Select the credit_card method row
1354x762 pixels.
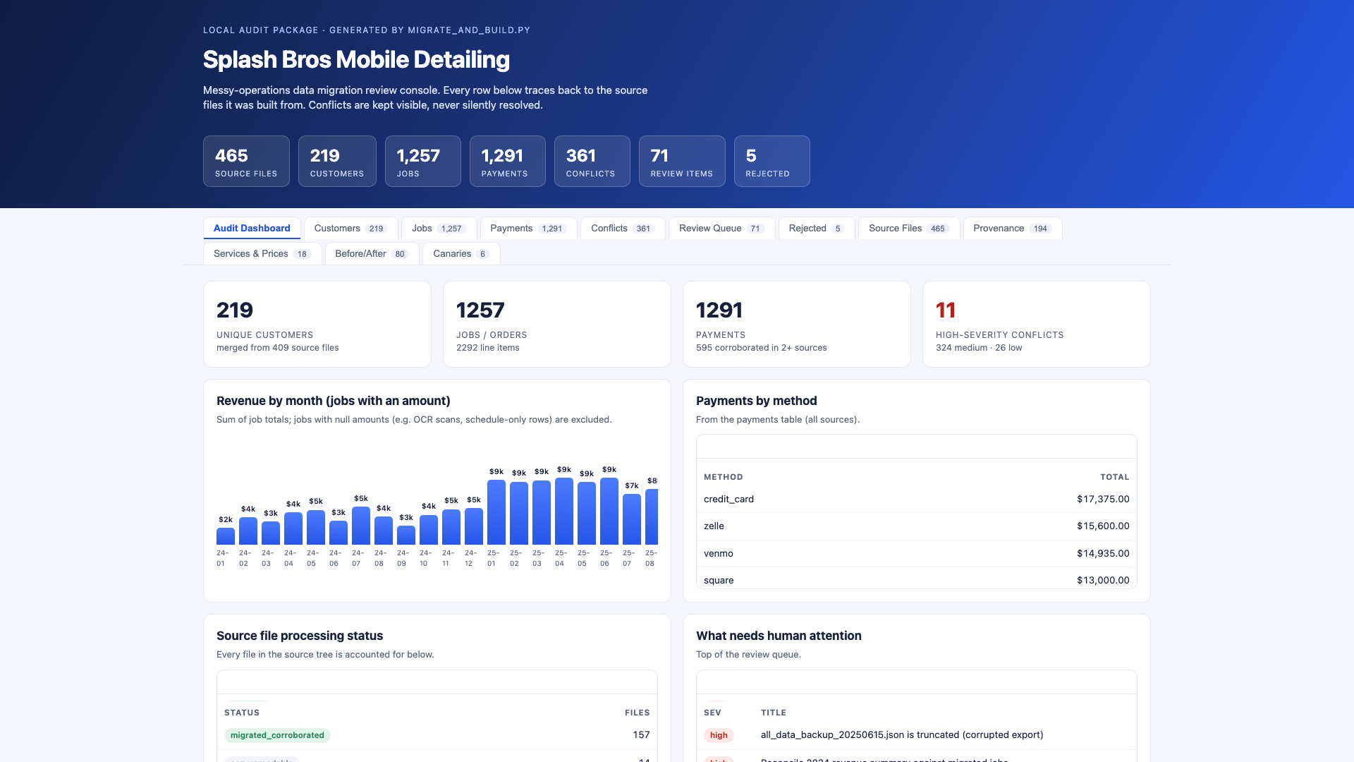917,499
